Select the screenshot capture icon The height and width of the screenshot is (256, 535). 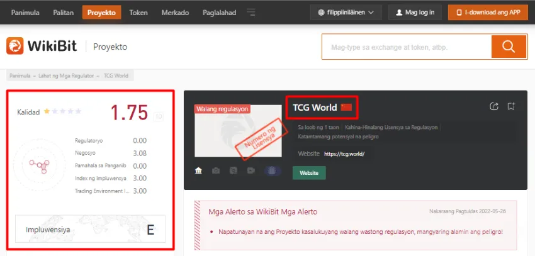[234, 171]
